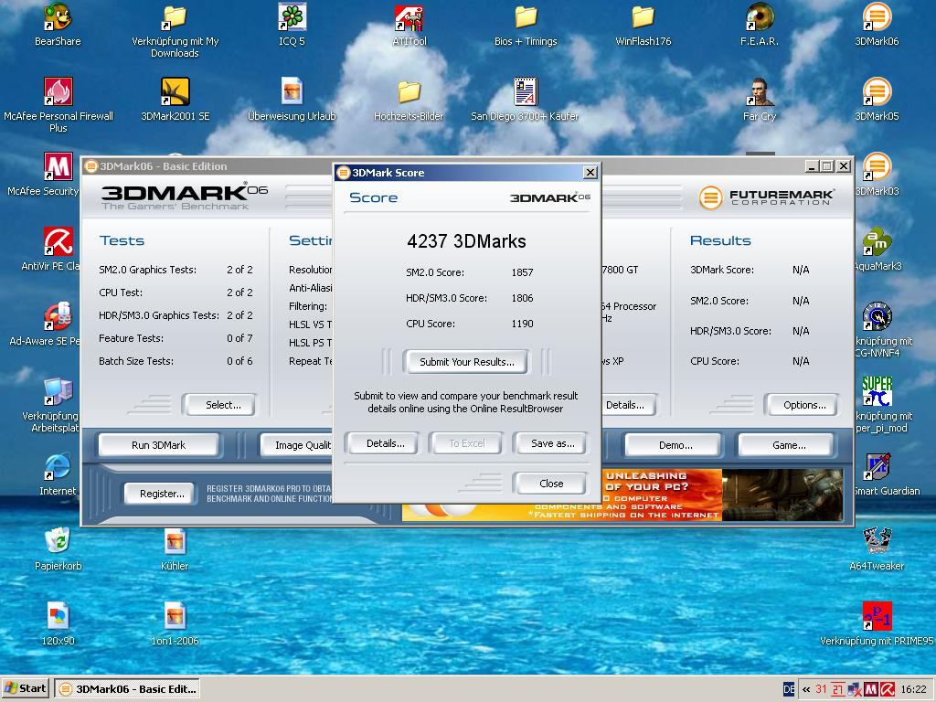Launch the F.E.A.R. game icon
The image size is (936, 702).
tap(760, 16)
